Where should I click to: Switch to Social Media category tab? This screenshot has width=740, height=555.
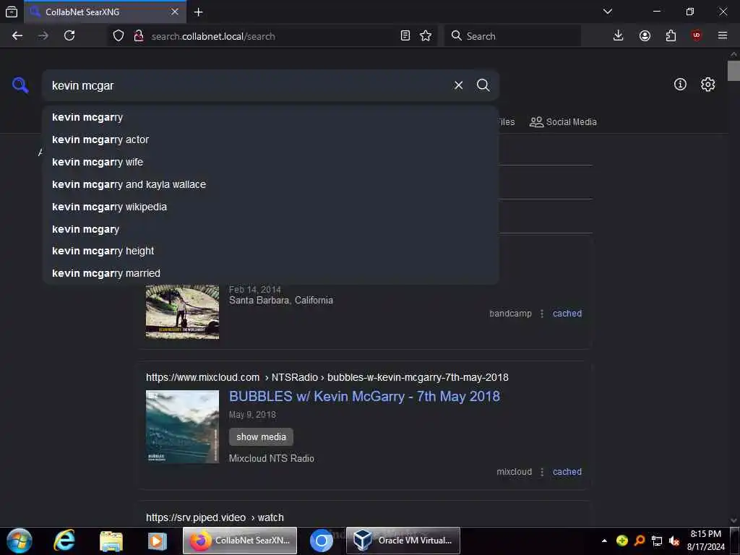pos(563,122)
